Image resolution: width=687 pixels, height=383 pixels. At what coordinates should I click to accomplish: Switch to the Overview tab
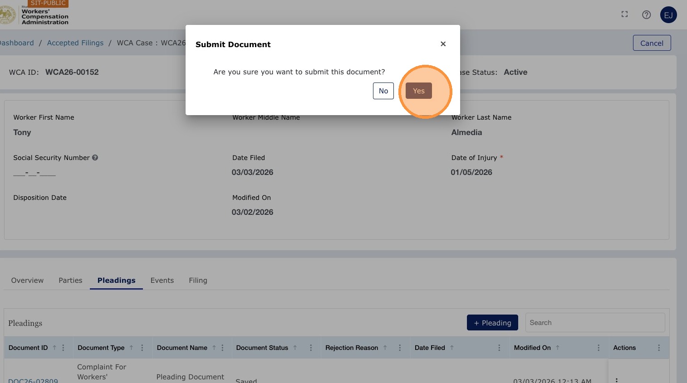(x=27, y=280)
